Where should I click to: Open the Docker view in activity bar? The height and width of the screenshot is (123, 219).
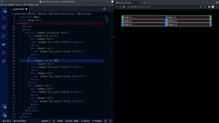point(4,44)
